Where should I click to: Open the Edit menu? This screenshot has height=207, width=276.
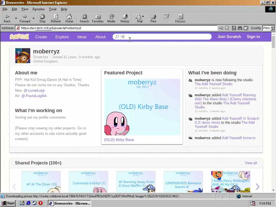tap(15, 9)
